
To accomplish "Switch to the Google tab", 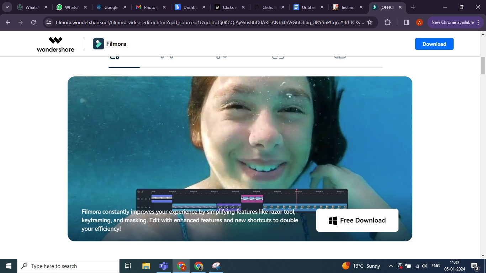I will tap(111, 7).
